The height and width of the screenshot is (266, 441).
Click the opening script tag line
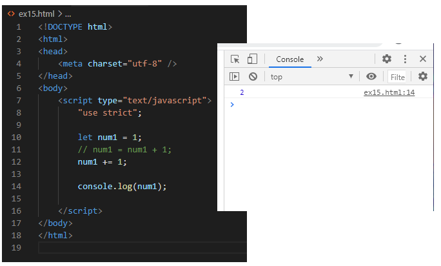pos(135,101)
